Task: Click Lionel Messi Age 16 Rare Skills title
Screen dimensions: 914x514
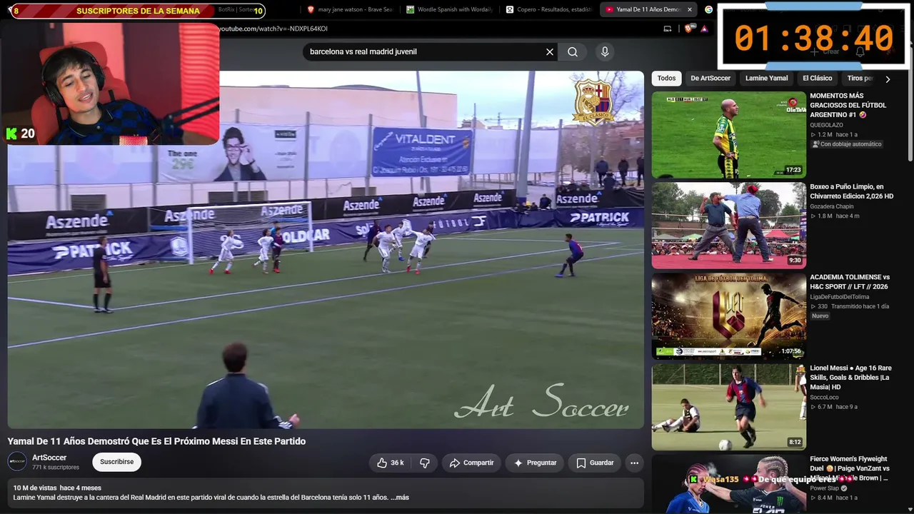Action: 850,378
